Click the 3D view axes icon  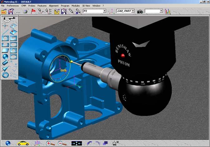click(x=37, y=143)
